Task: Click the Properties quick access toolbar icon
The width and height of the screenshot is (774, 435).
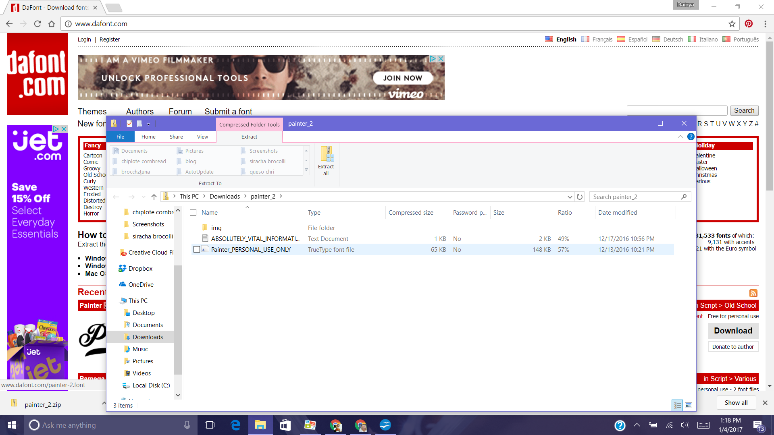Action: [x=129, y=124]
